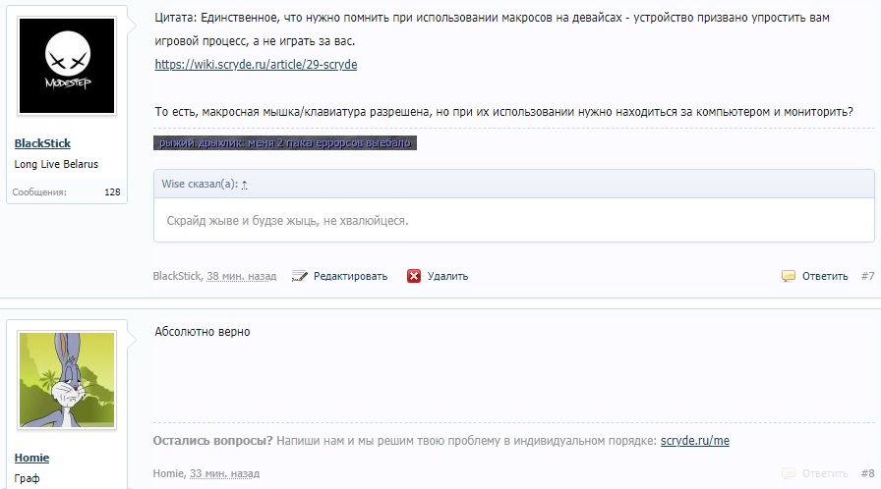Click the speech bubble icon in post #7
Image resolution: width=881 pixels, height=489 pixels.
(x=789, y=276)
